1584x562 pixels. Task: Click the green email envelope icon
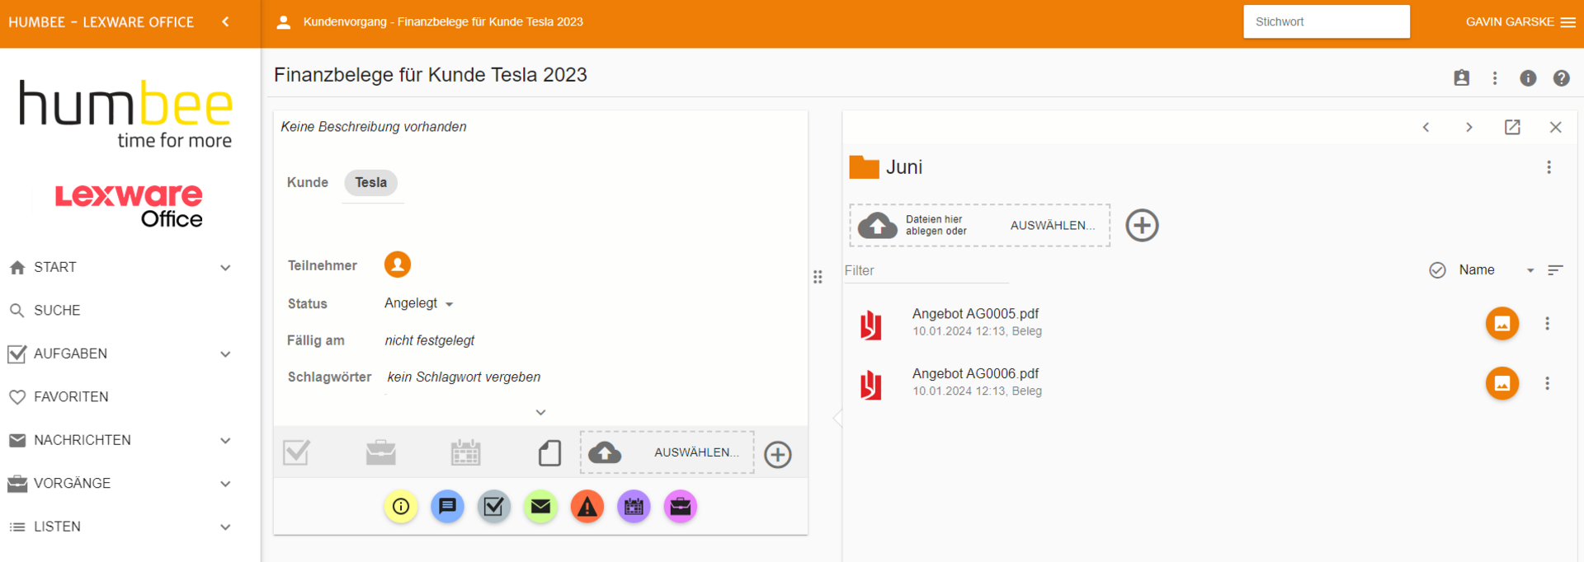tap(540, 507)
